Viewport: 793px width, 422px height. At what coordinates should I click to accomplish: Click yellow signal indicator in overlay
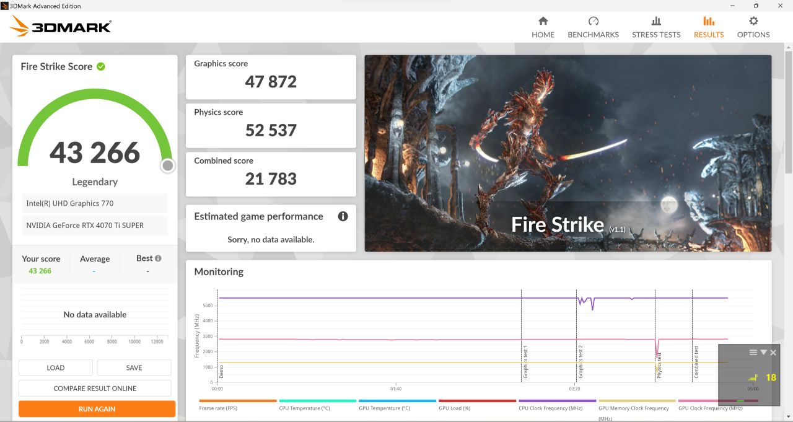tap(753, 377)
